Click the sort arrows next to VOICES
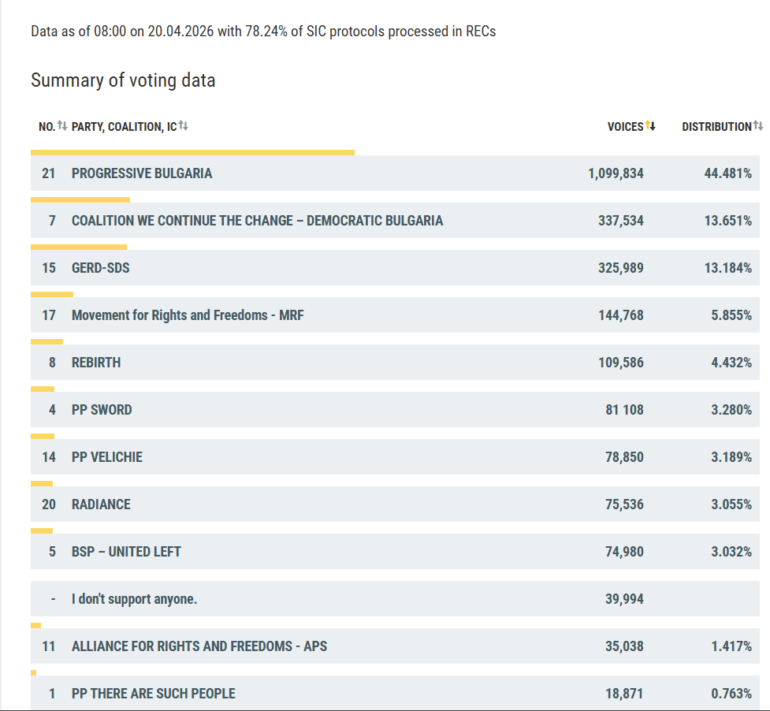Screen dimensions: 770x711 (650, 126)
